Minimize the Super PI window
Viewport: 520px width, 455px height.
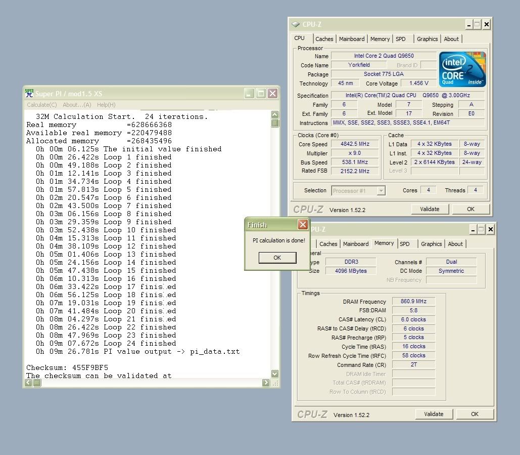250,93
